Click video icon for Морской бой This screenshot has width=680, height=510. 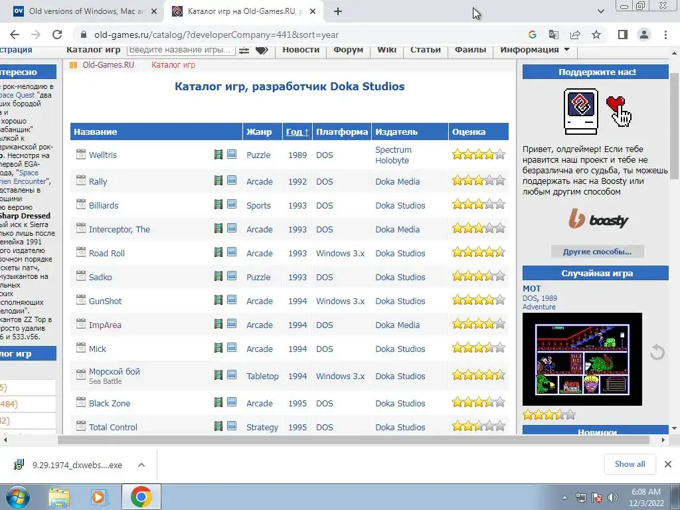coord(218,375)
